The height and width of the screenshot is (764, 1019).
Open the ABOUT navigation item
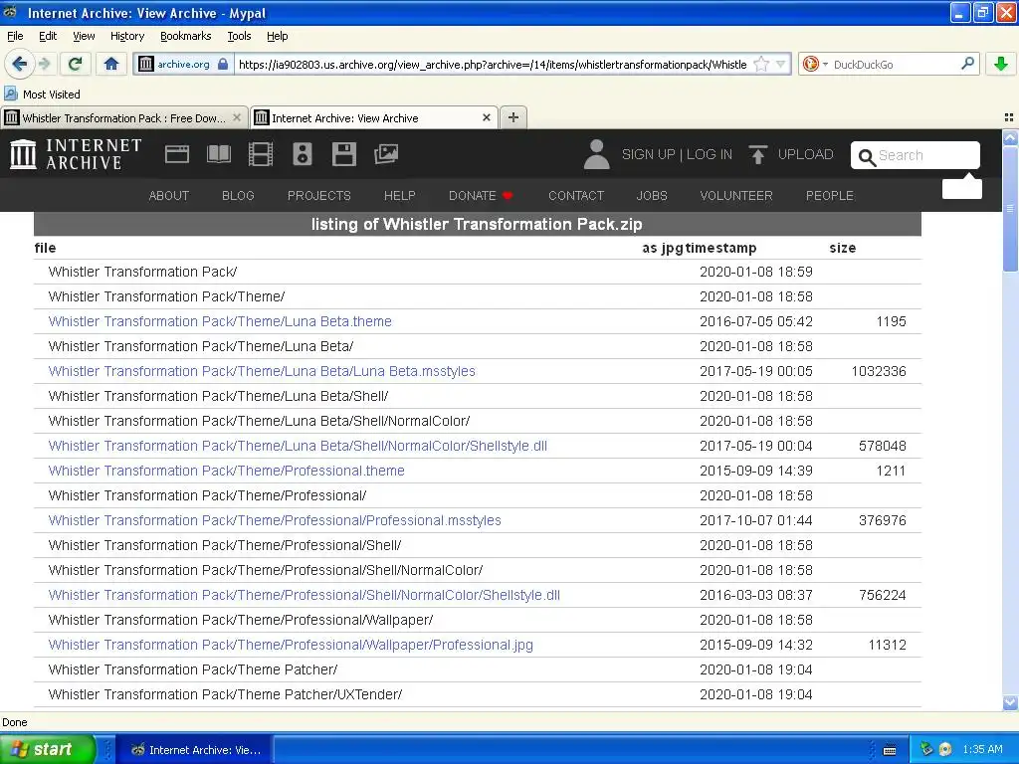(x=169, y=196)
